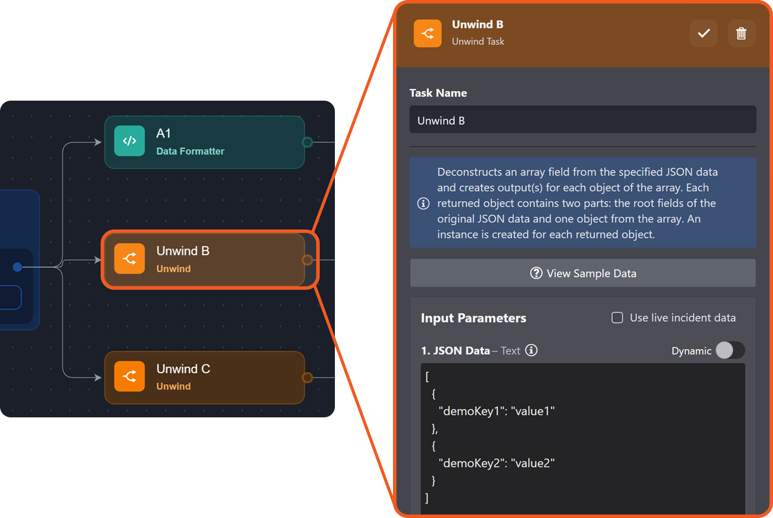Click the View Sample Data button
Image resolution: width=773 pixels, height=518 pixels.
pyautogui.click(x=583, y=273)
